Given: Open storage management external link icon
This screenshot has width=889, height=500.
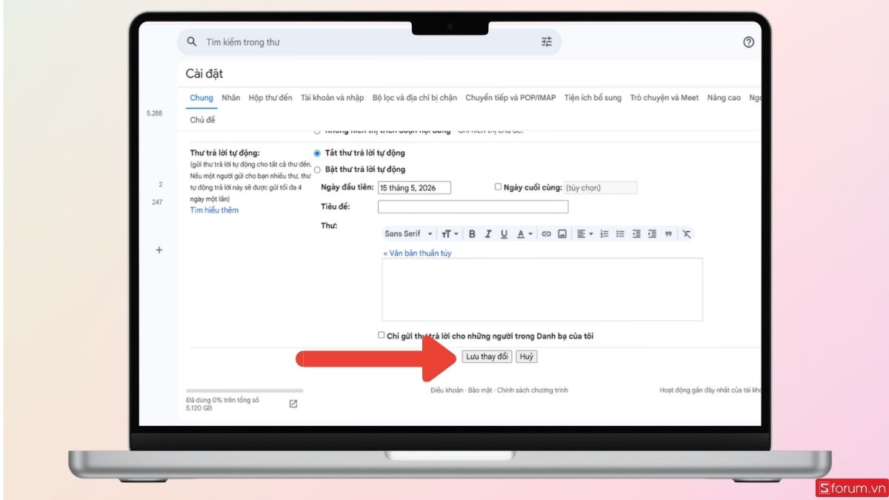Looking at the screenshot, I should 293,404.
